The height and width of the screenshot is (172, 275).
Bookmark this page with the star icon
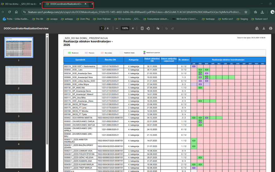246,12
